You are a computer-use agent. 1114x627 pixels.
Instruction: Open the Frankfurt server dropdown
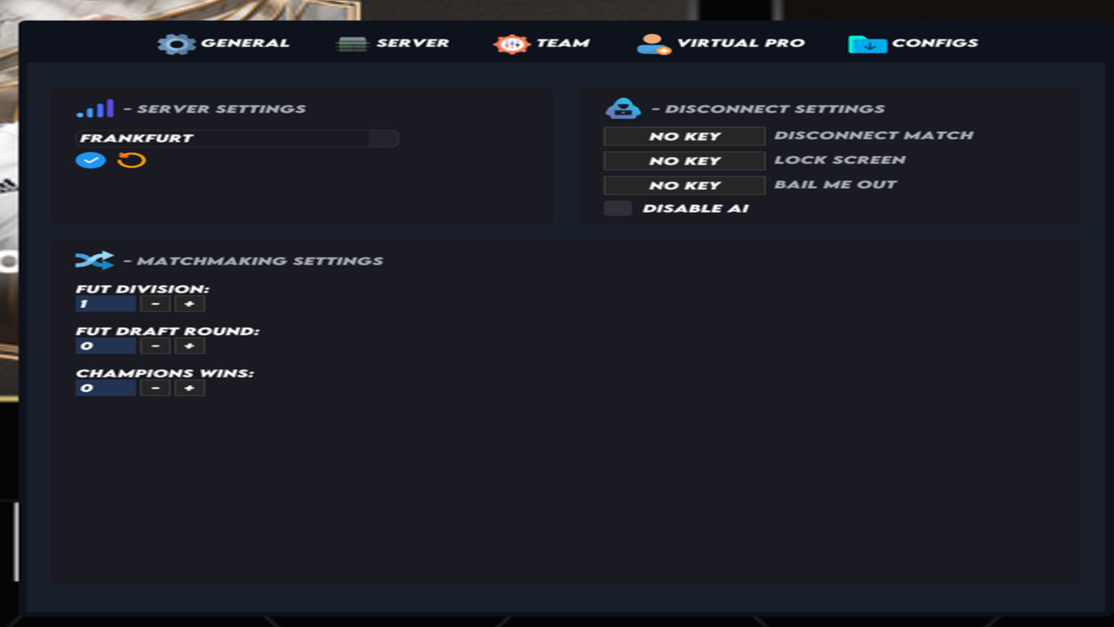click(237, 138)
